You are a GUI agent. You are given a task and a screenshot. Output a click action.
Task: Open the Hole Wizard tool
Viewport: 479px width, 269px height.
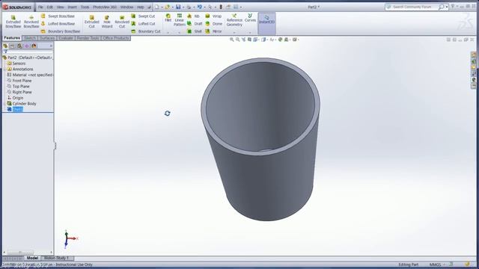point(107,22)
